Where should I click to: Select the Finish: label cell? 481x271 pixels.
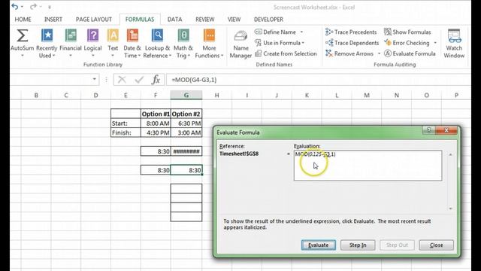click(x=126, y=132)
